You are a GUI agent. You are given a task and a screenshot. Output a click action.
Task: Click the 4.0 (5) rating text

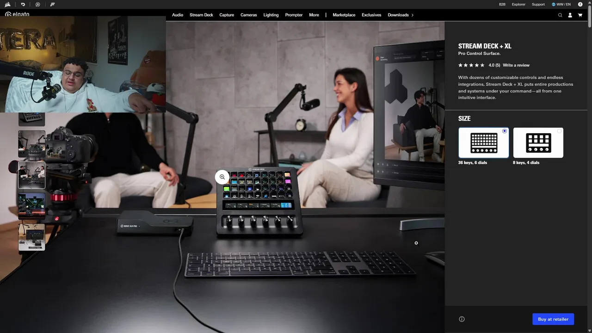[494, 65]
